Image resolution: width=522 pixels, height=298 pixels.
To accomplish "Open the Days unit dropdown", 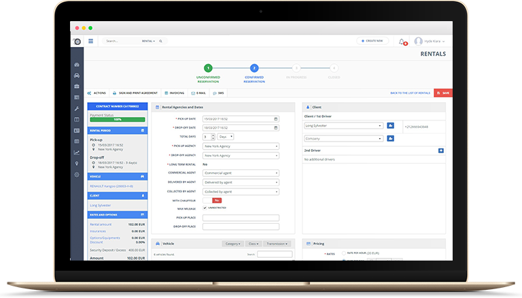I will click(226, 137).
